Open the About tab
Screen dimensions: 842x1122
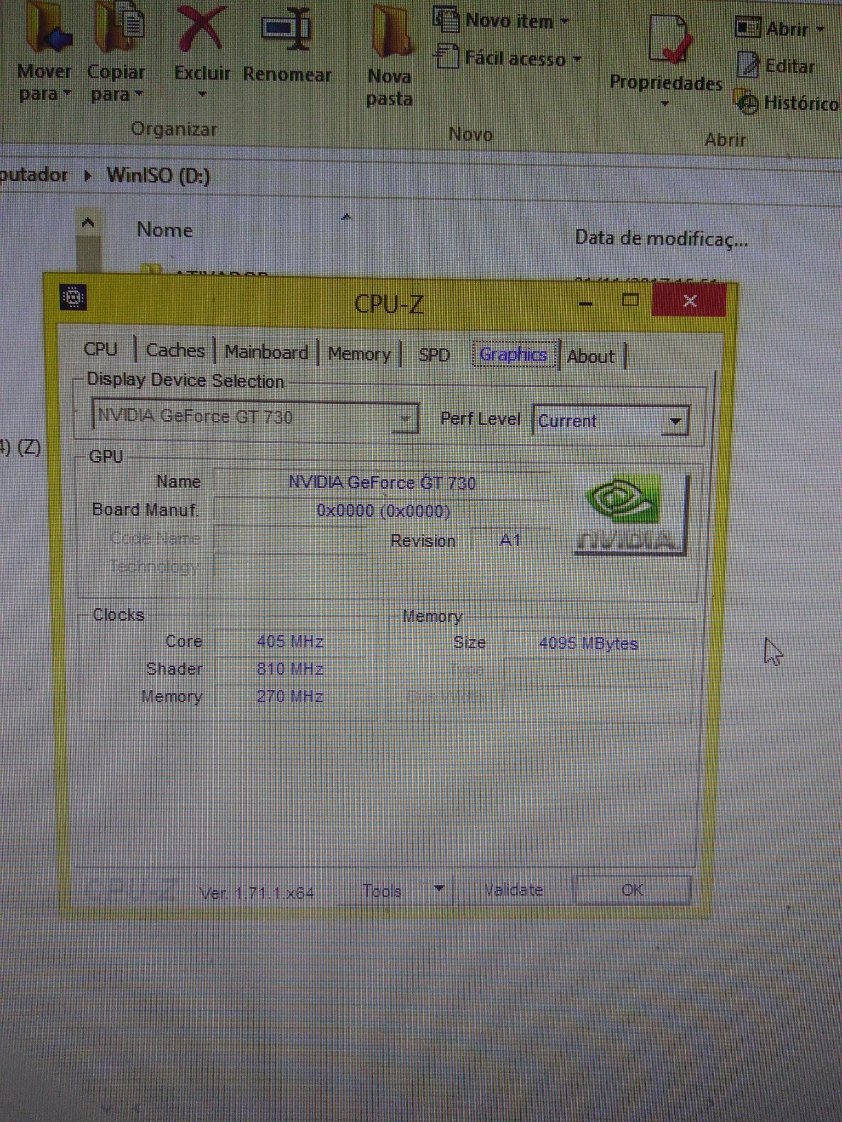591,357
